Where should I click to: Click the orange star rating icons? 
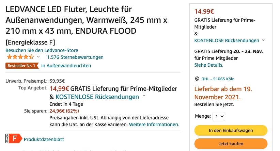[20, 57]
